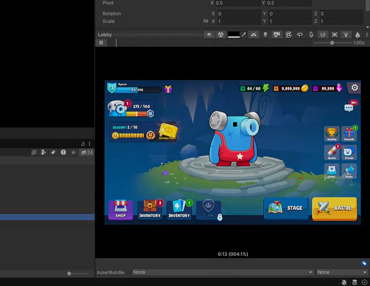Pause the Lobby preview playback
Image resolution: width=370 pixels, height=286 pixels.
pyautogui.click(x=101, y=43)
